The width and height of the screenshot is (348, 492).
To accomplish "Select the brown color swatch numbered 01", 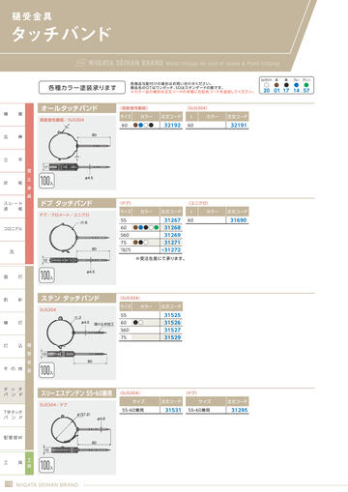I will [276, 85].
